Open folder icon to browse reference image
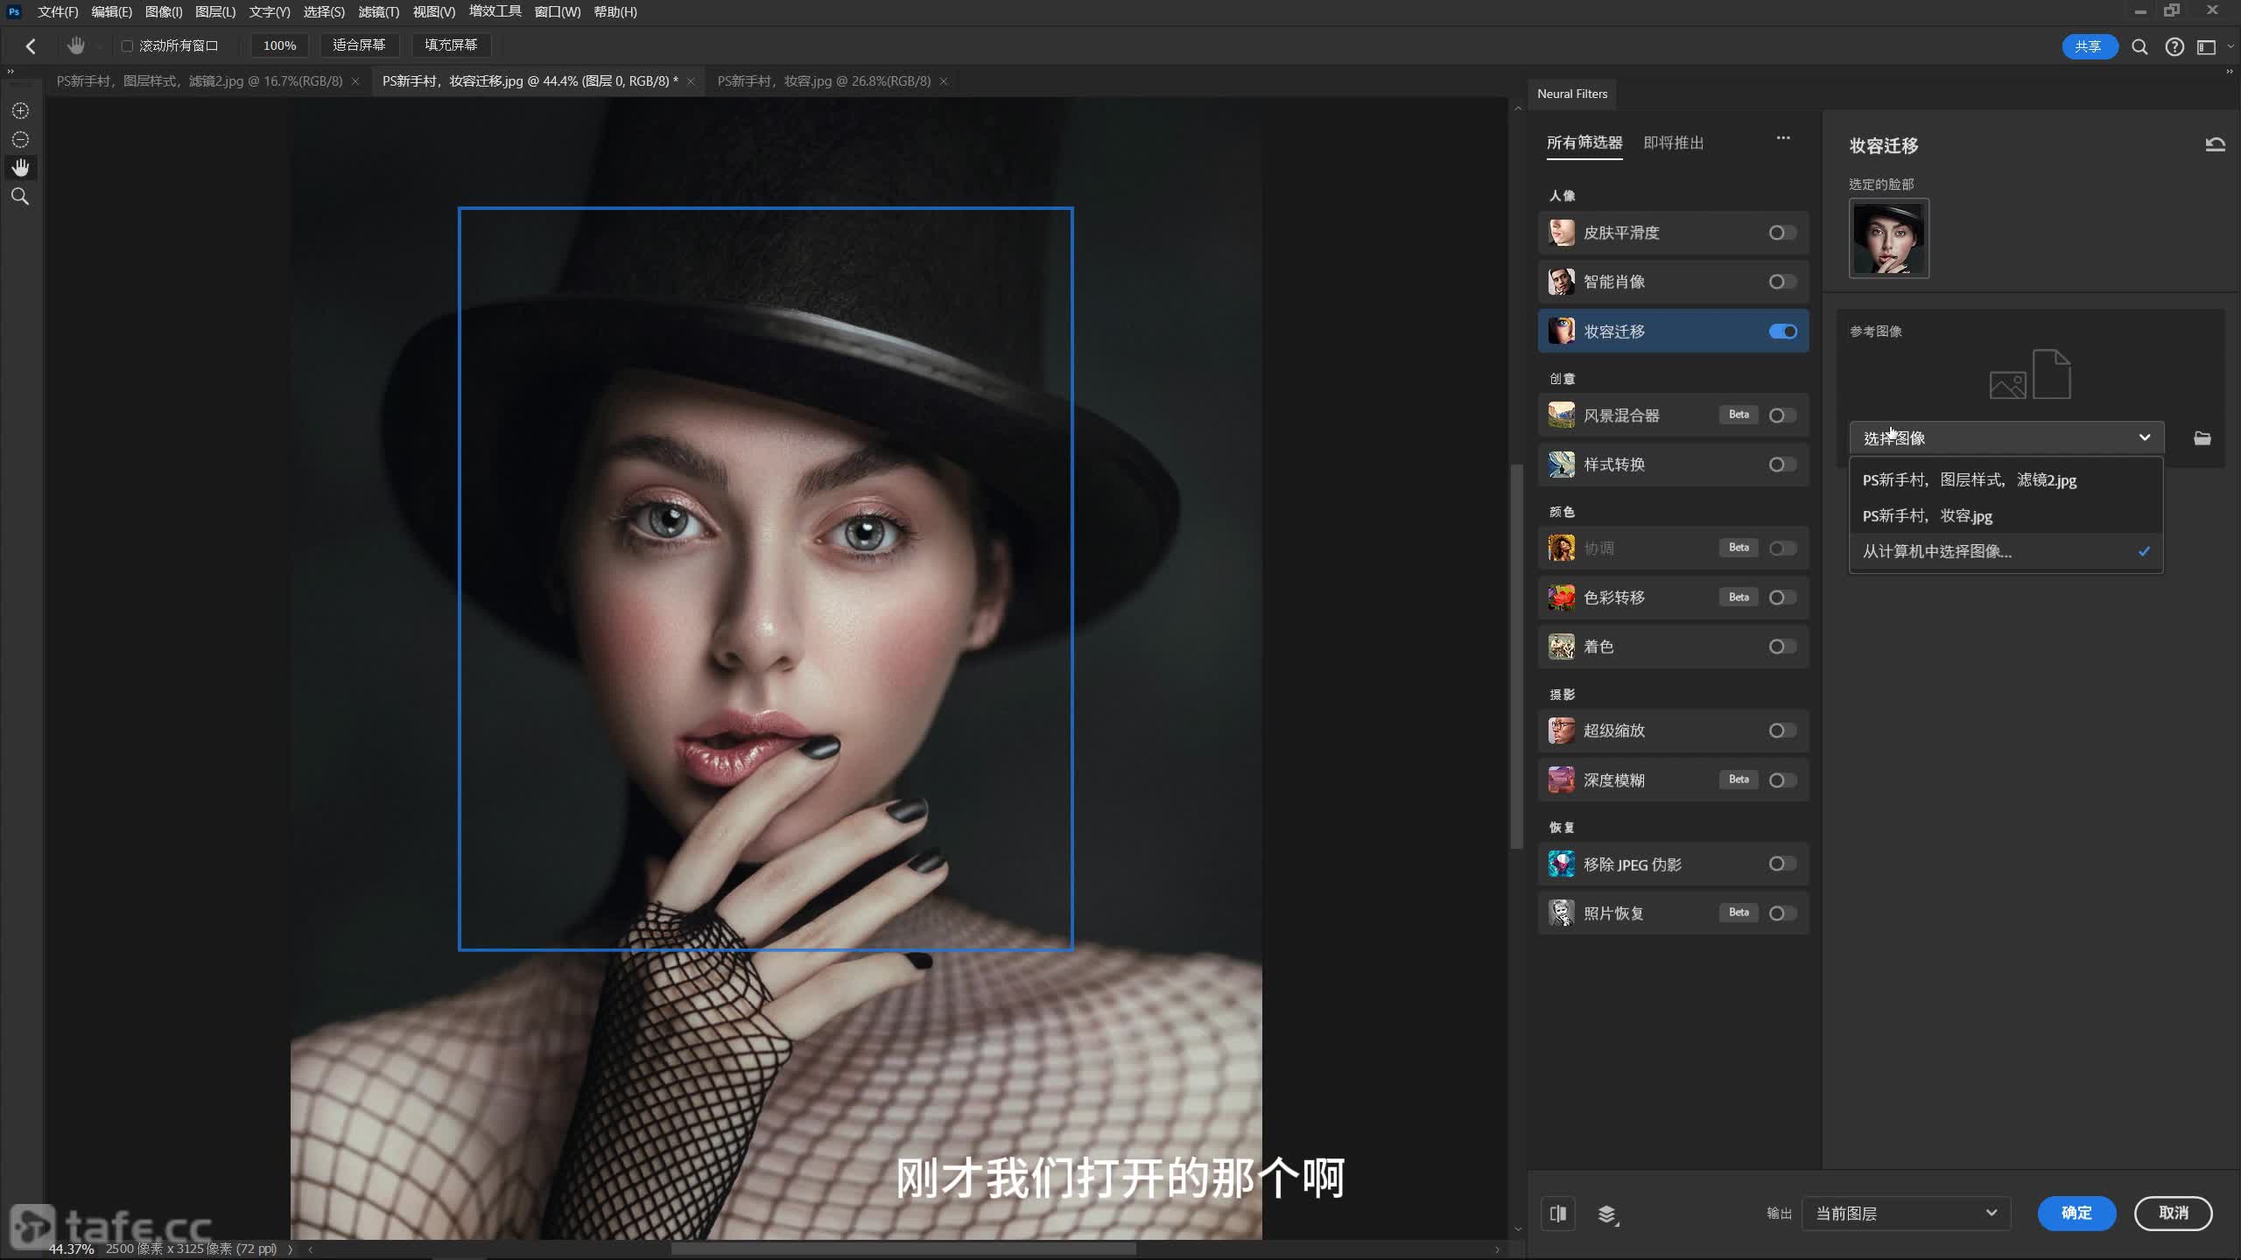Viewport: 2241px width, 1260px height. (x=2202, y=438)
